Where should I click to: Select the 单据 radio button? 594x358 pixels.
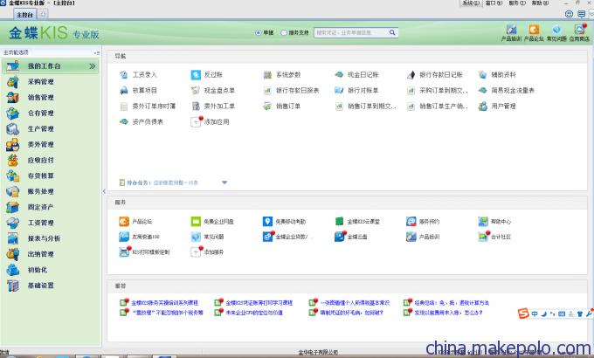click(259, 32)
